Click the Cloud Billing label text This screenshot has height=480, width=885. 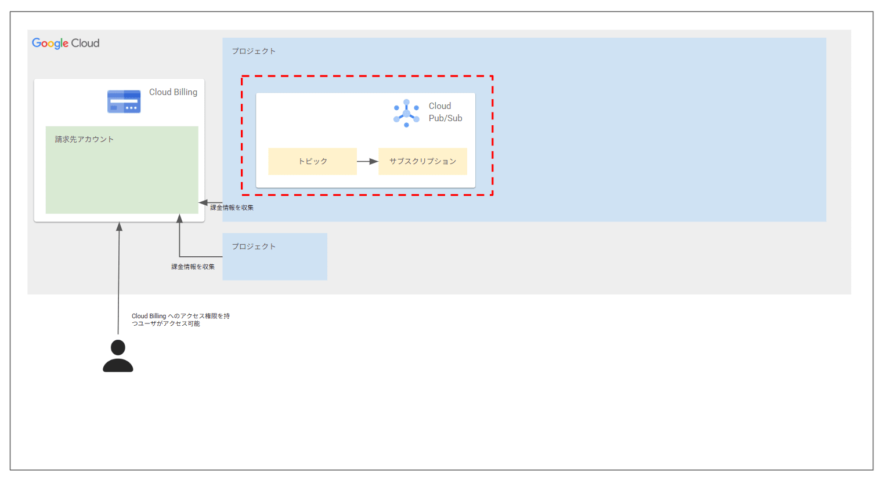point(173,92)
